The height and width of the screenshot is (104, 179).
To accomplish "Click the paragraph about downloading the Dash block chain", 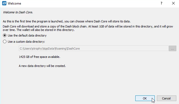I will (x=88, y=28).
